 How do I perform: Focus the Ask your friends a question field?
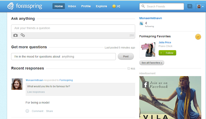(x=73, y=28)
